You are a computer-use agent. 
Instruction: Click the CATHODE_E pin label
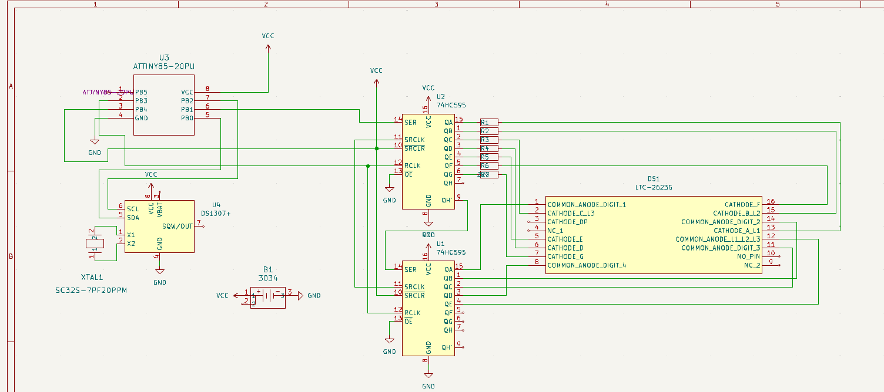[565, 239]
